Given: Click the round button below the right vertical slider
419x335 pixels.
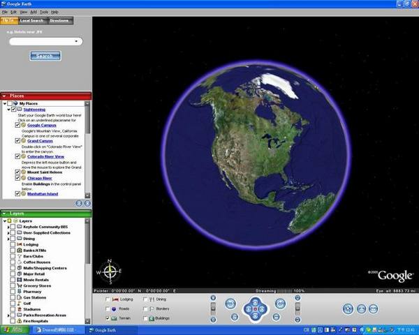Looking at the screenshot, I should coord(297,320).
